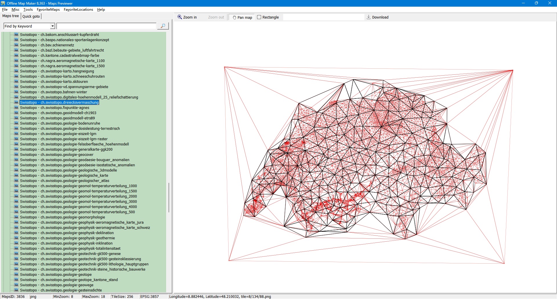557x299 pixels.
Task: Switch to the Quick goto tab
Action: click(31, 17)
